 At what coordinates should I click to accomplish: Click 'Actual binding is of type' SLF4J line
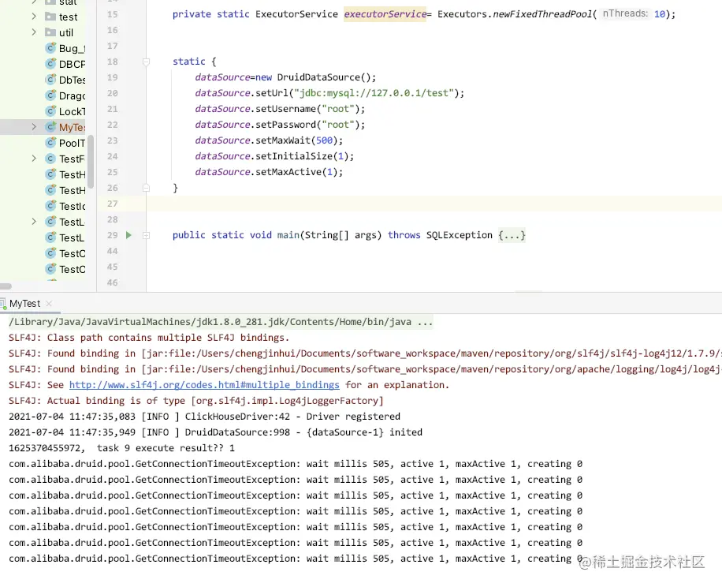[196, 401]
